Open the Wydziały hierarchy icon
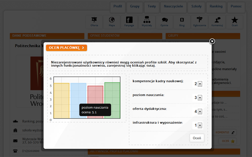This screenshot has width=252, height=157. (147, 22)
